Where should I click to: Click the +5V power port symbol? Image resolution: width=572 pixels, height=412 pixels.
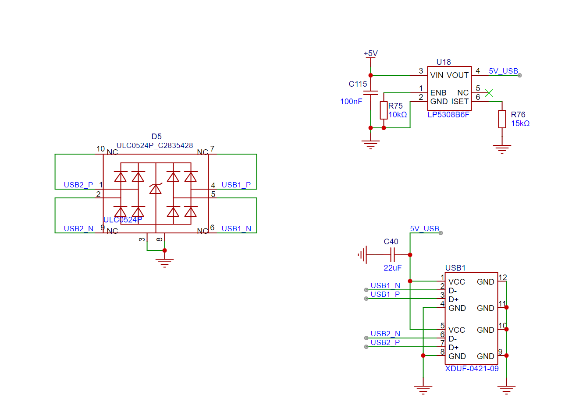pos(370,54)
